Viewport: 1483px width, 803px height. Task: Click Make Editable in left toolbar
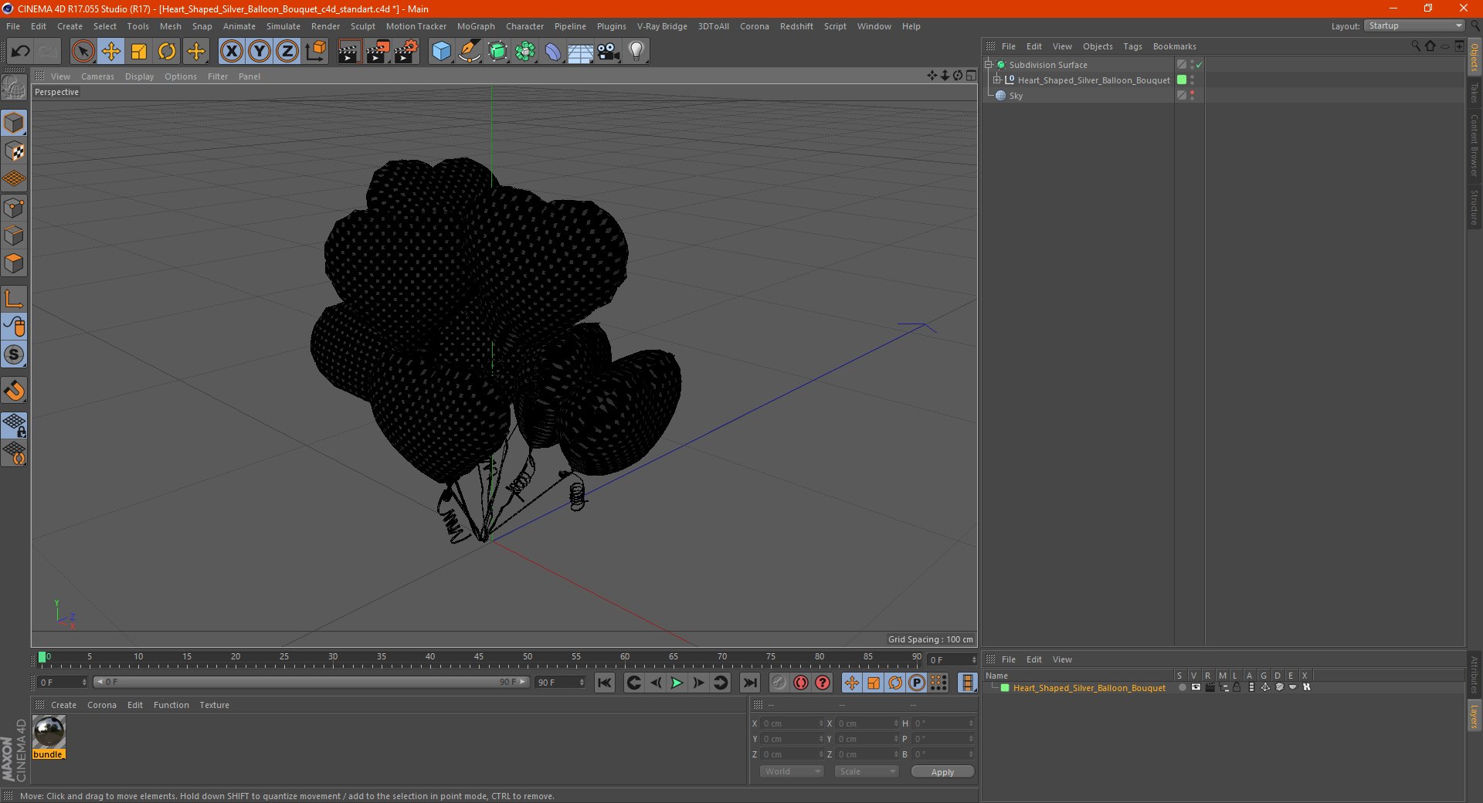click(14, 87)
